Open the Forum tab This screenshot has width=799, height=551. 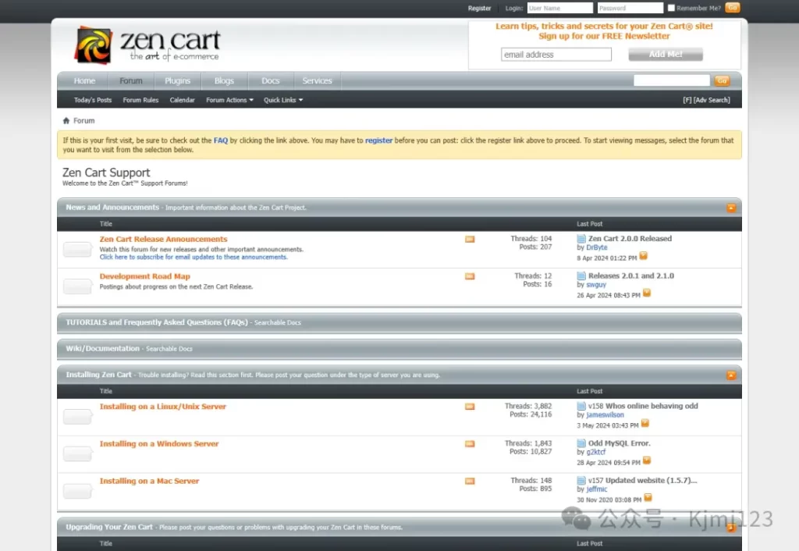pyautogui.click(x=131, y=80)
